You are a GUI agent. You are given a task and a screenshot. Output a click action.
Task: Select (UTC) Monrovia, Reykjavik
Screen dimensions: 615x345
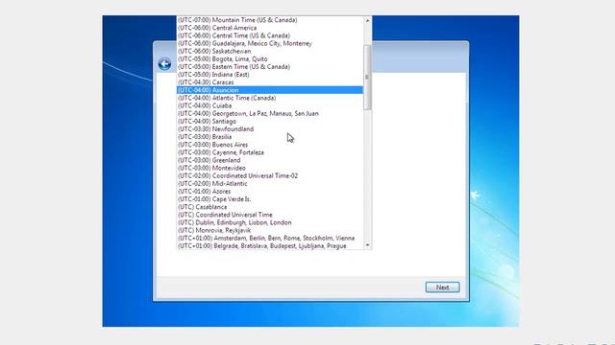270,230
